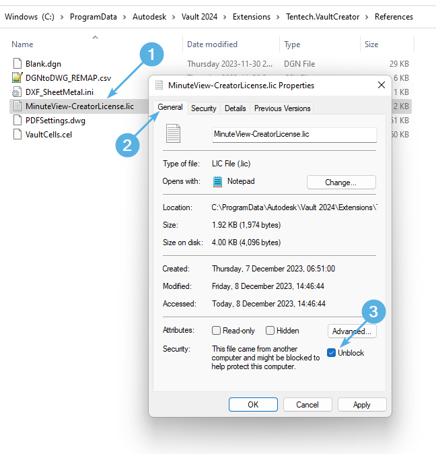Click the Location path value
The image size is (436, 454).
click(294, 207)
